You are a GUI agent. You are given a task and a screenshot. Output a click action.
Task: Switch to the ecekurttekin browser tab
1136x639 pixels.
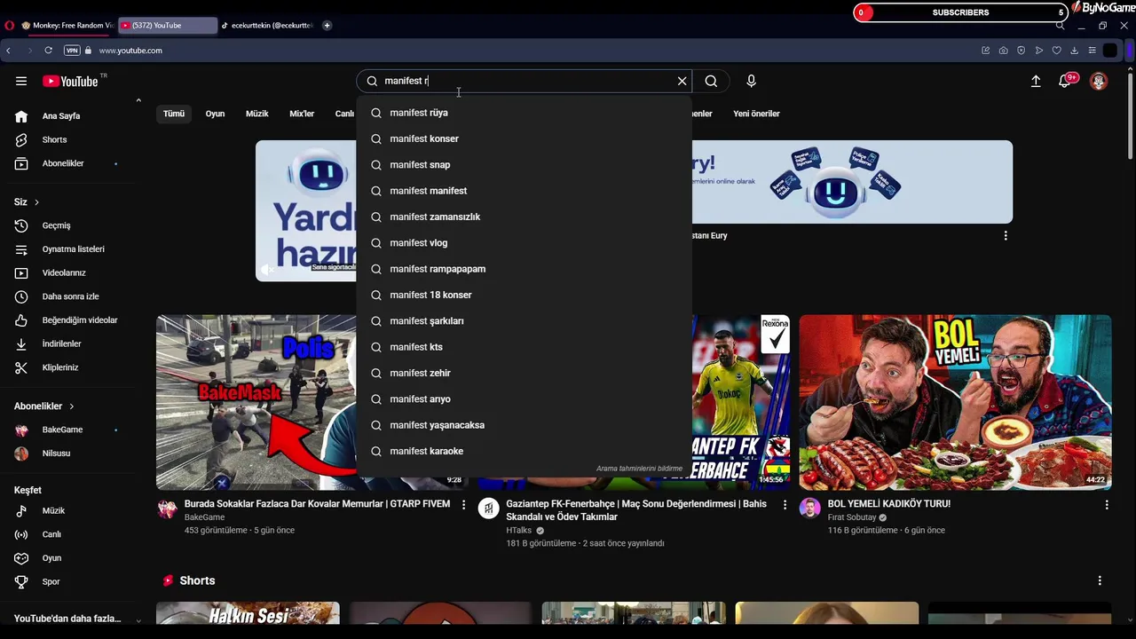pyautogui.click(x=268, y=26)
